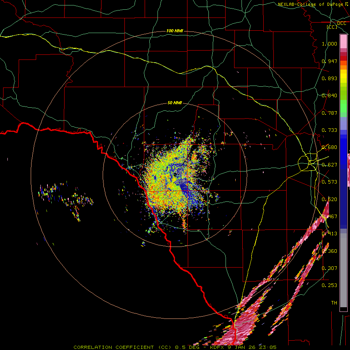Viewport: 350px width, 350px height.
Task: Click the 0.787 scale value
Action: click(329, 113)
